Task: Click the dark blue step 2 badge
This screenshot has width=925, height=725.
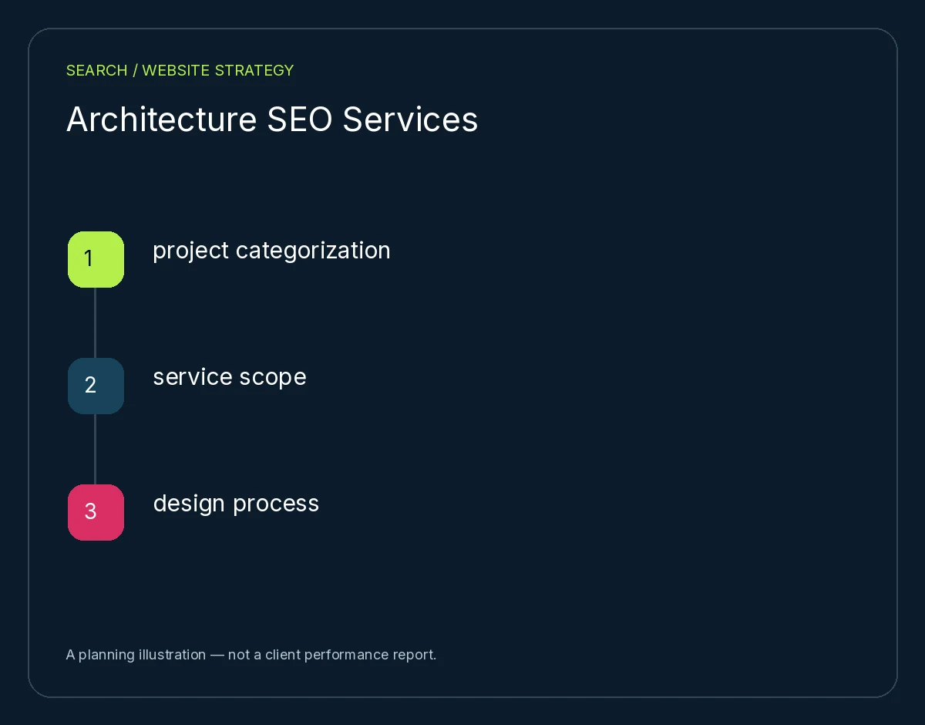Action: (x=96, y=386)
